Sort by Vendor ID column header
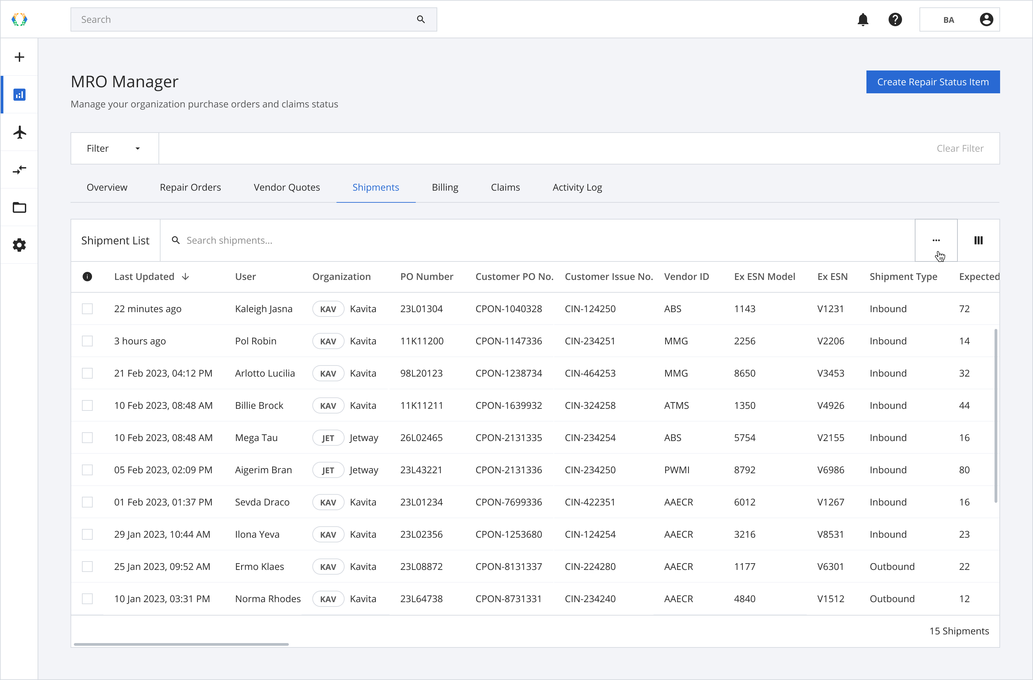1033x680 pixels. [x=686, y=277]
